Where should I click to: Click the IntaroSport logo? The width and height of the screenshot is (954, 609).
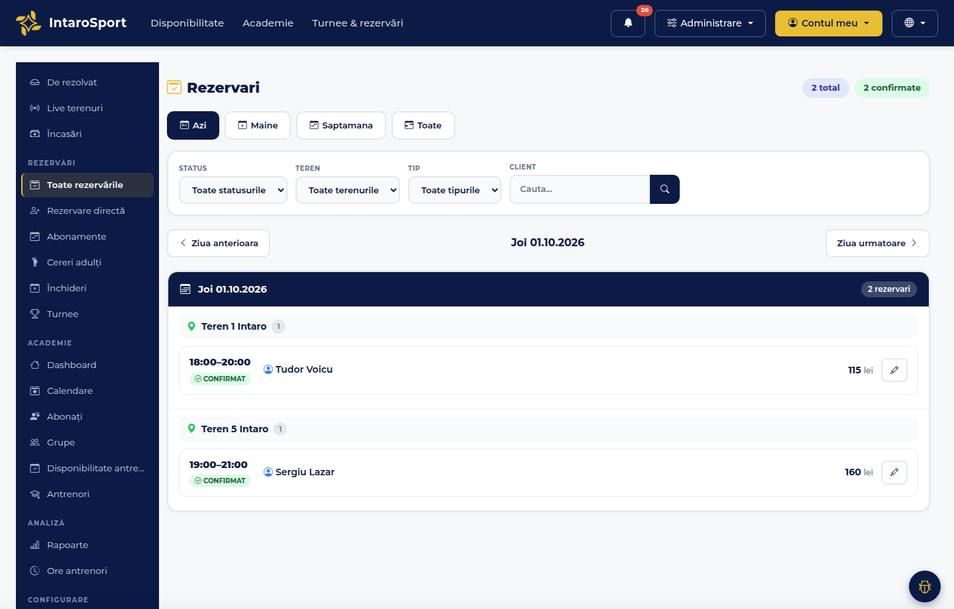[x=71, y=23]
